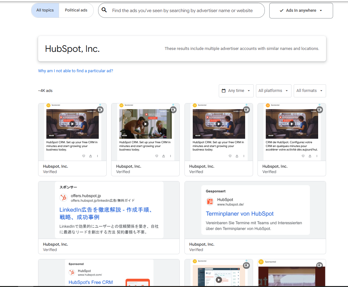Open share options on second HubSpot CRM ad
This screenshot has height=287, width=348.
click(x=164, y=156)
